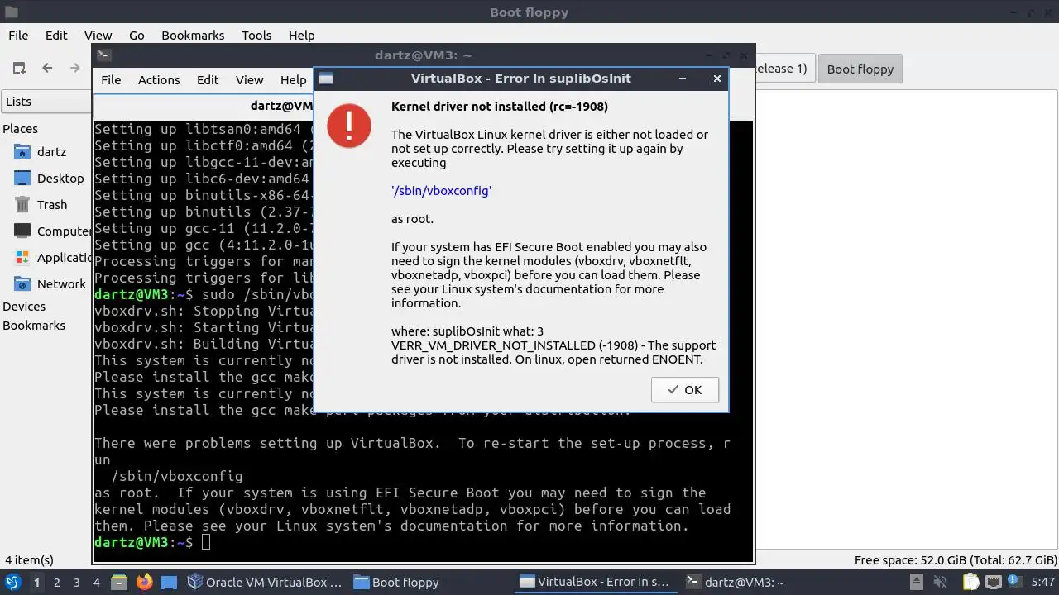Click removable media eject tray icon

tap(916, 583)
